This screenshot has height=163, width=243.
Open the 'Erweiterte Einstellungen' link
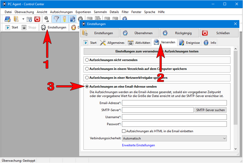point(138,145)
